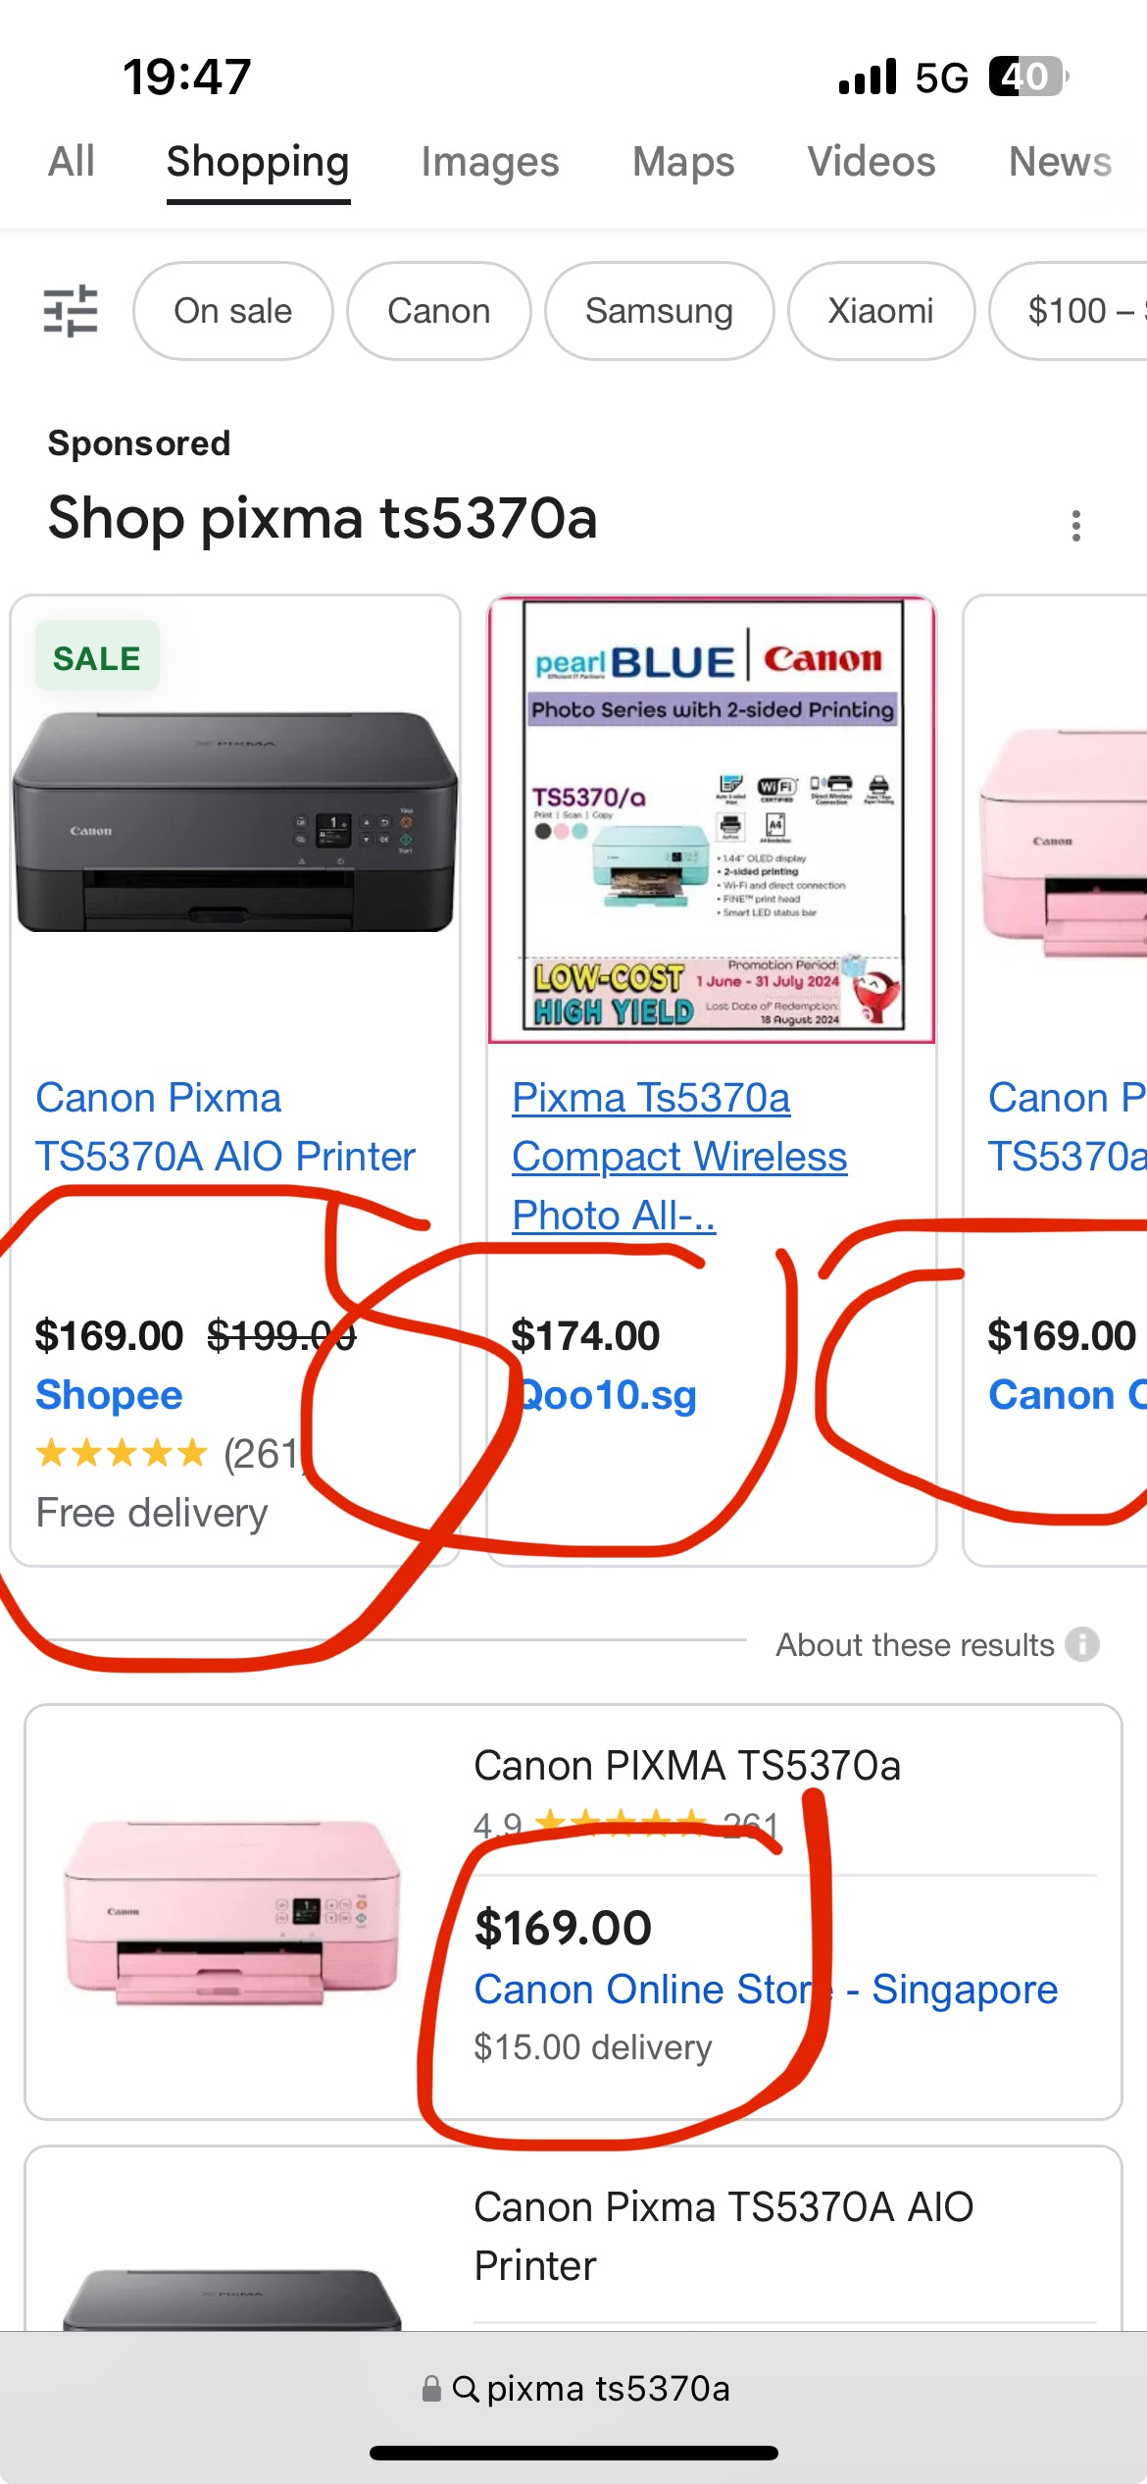The image size is (1147, 2484).
Task: Switch to the Images tab
Action: pos(490,161)
